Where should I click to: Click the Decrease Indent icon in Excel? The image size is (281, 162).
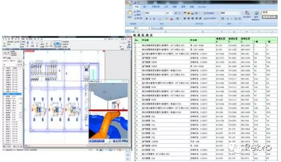point(197,18)
